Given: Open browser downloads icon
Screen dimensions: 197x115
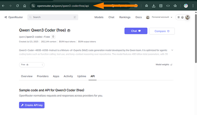Looking at the screenshot, I should pos(154,6).
